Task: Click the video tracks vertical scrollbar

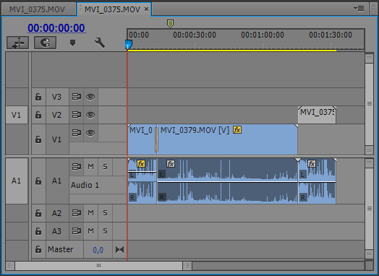Action: tap(370, 104)
